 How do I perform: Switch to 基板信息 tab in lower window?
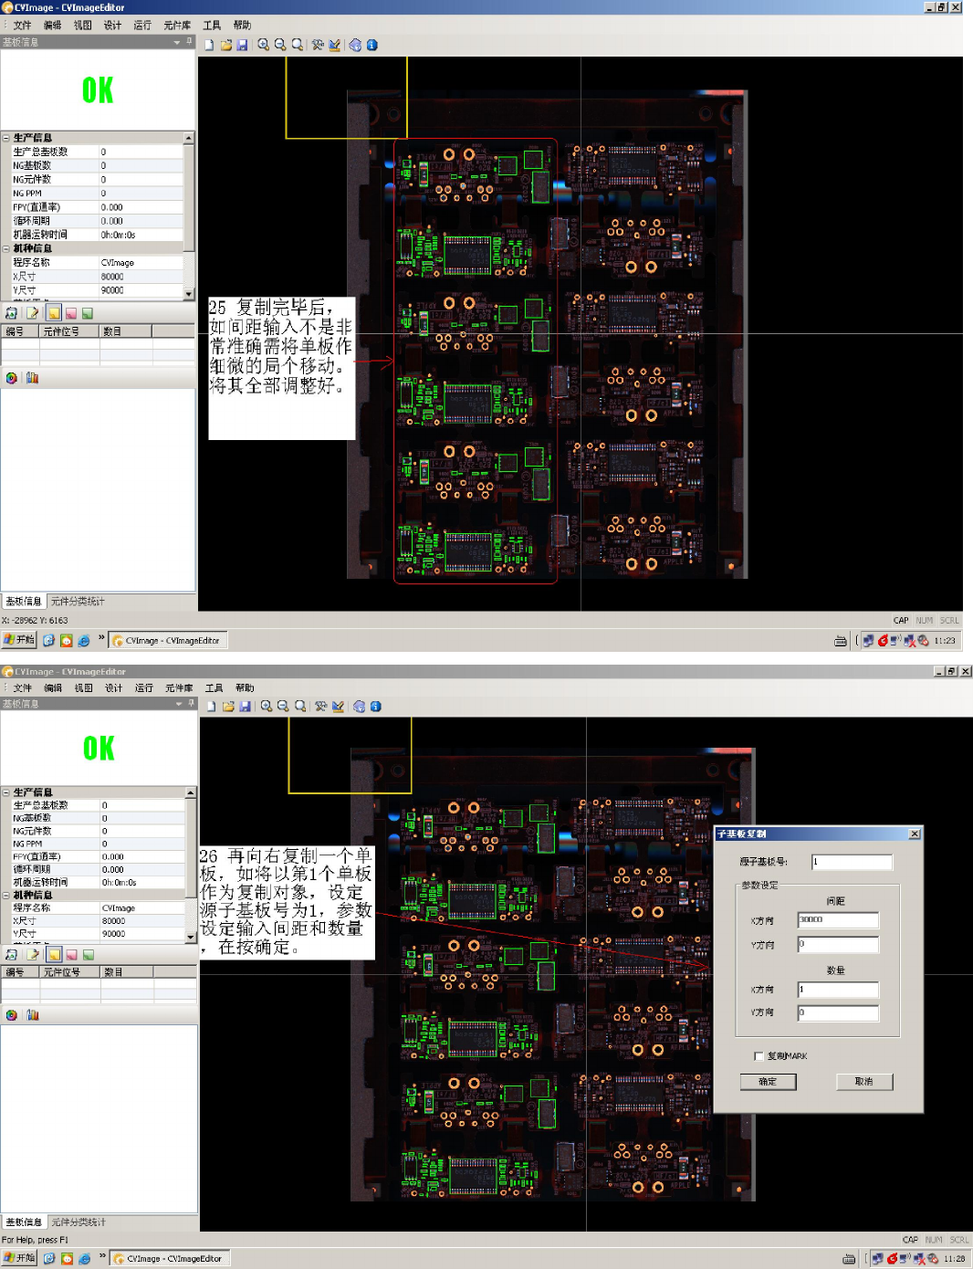point(24,1222)
